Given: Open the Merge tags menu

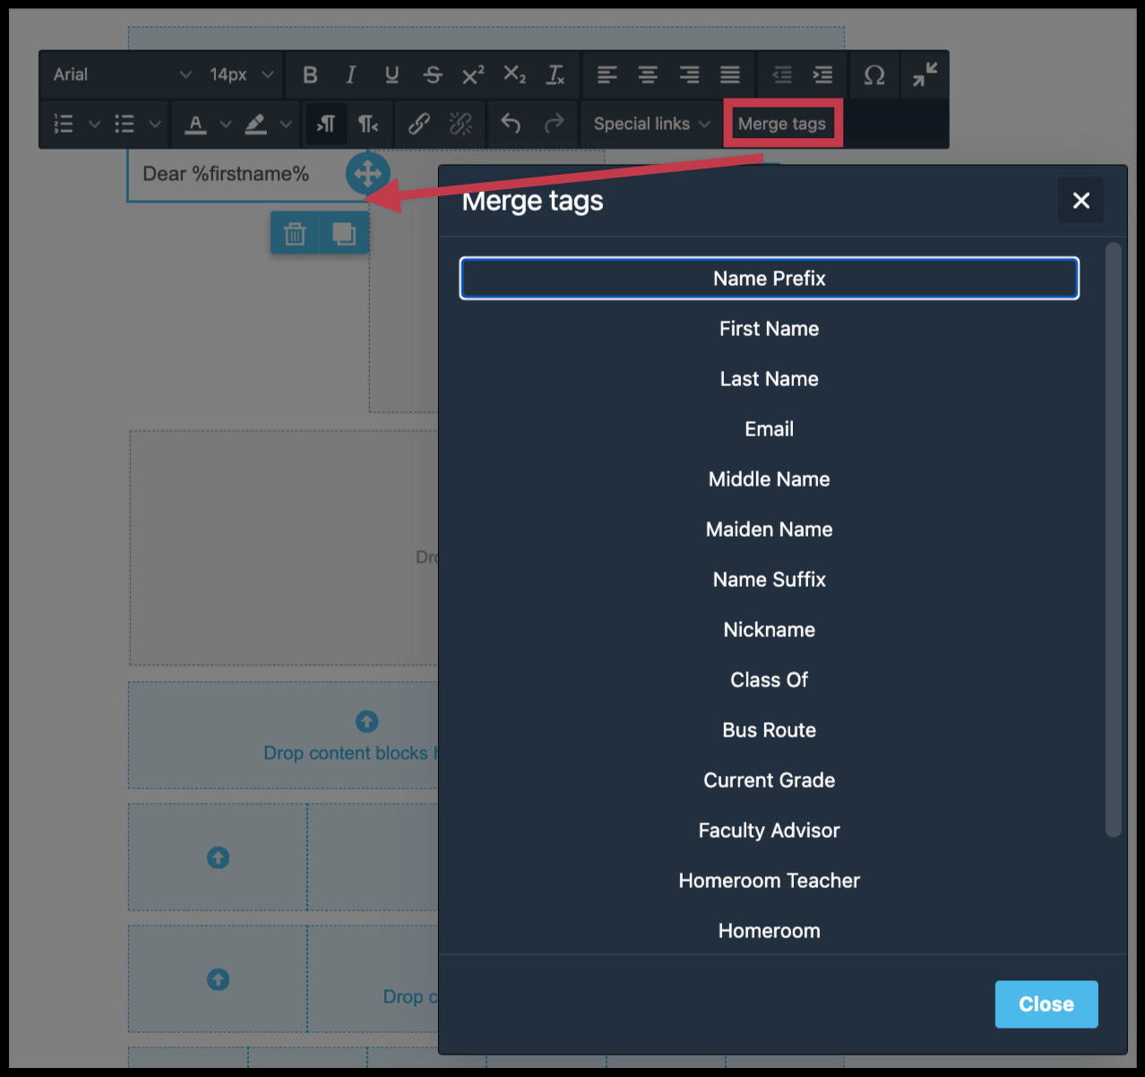Looking at the screenshot, I should click(x=782, y=124).
